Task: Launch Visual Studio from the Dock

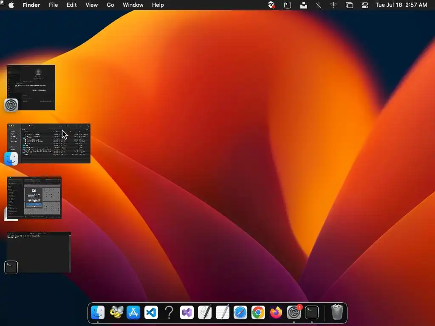Action: [x=187, y=312]
